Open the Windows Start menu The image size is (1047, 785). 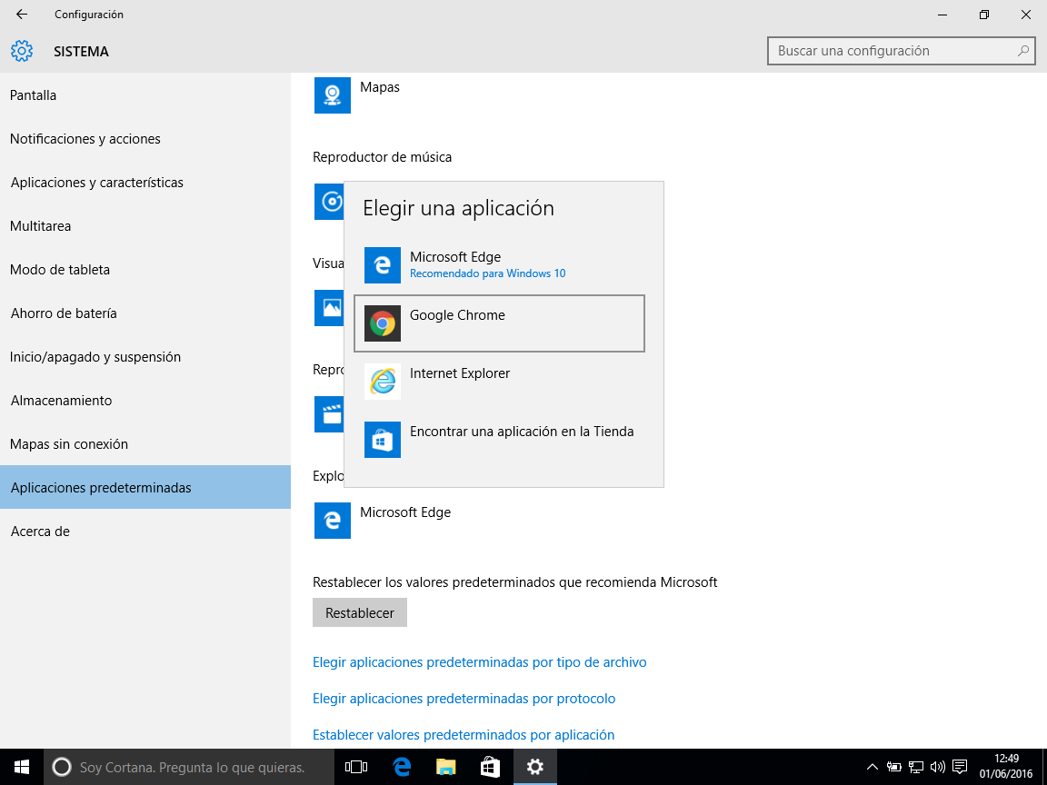coord(22,767)
